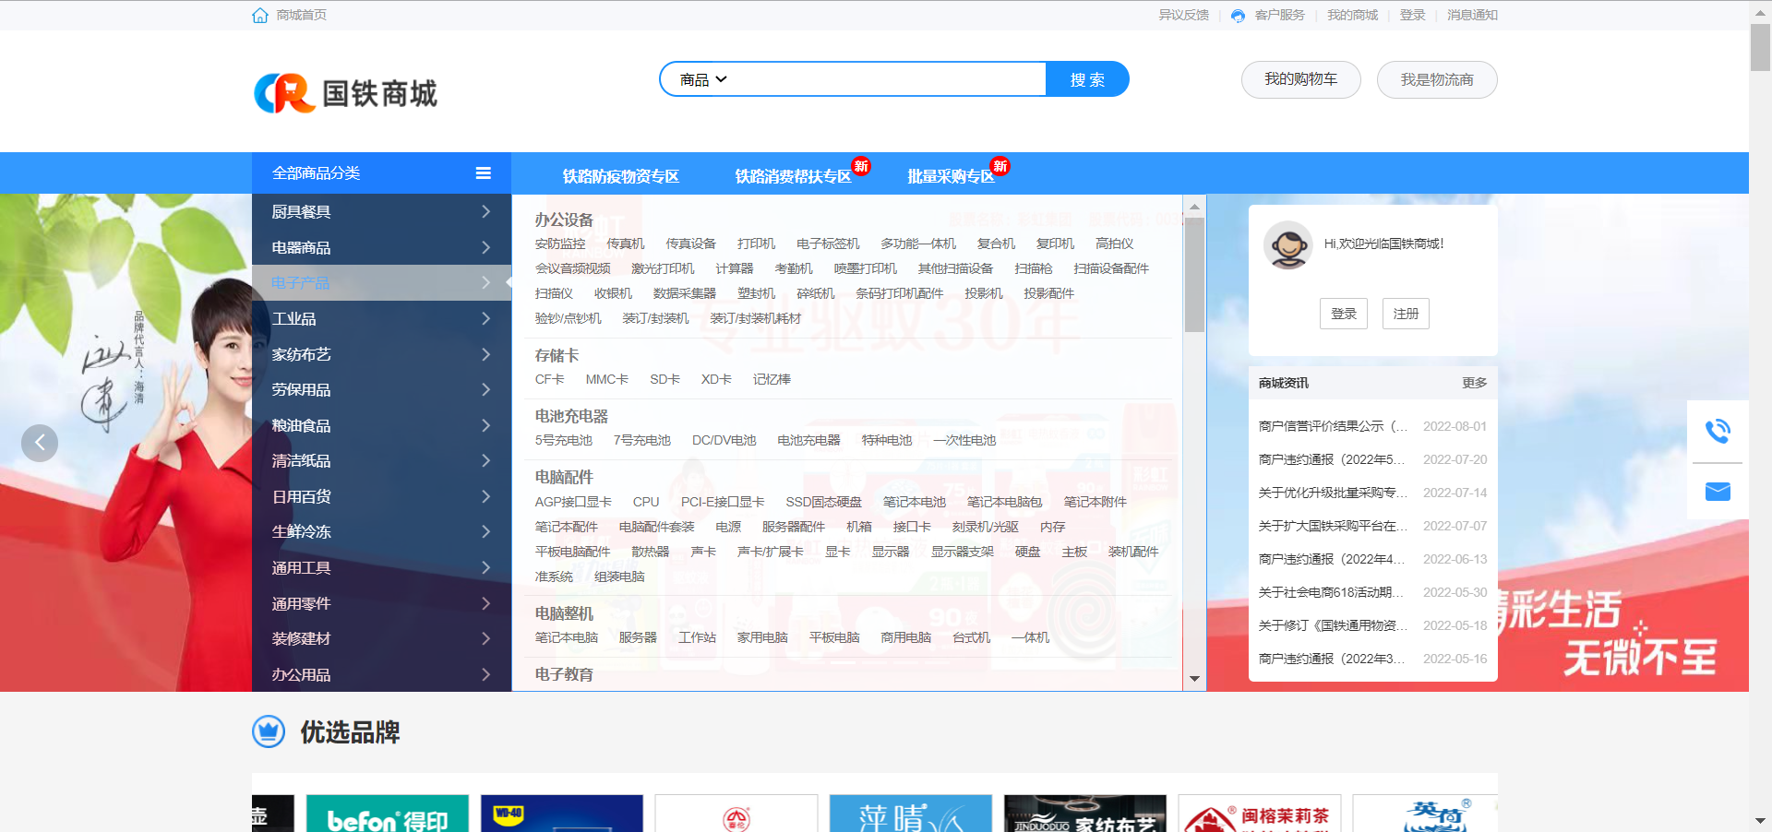Expand 厨具餐具 category chevron
1772x832 pixels.
tap(485, 212)
